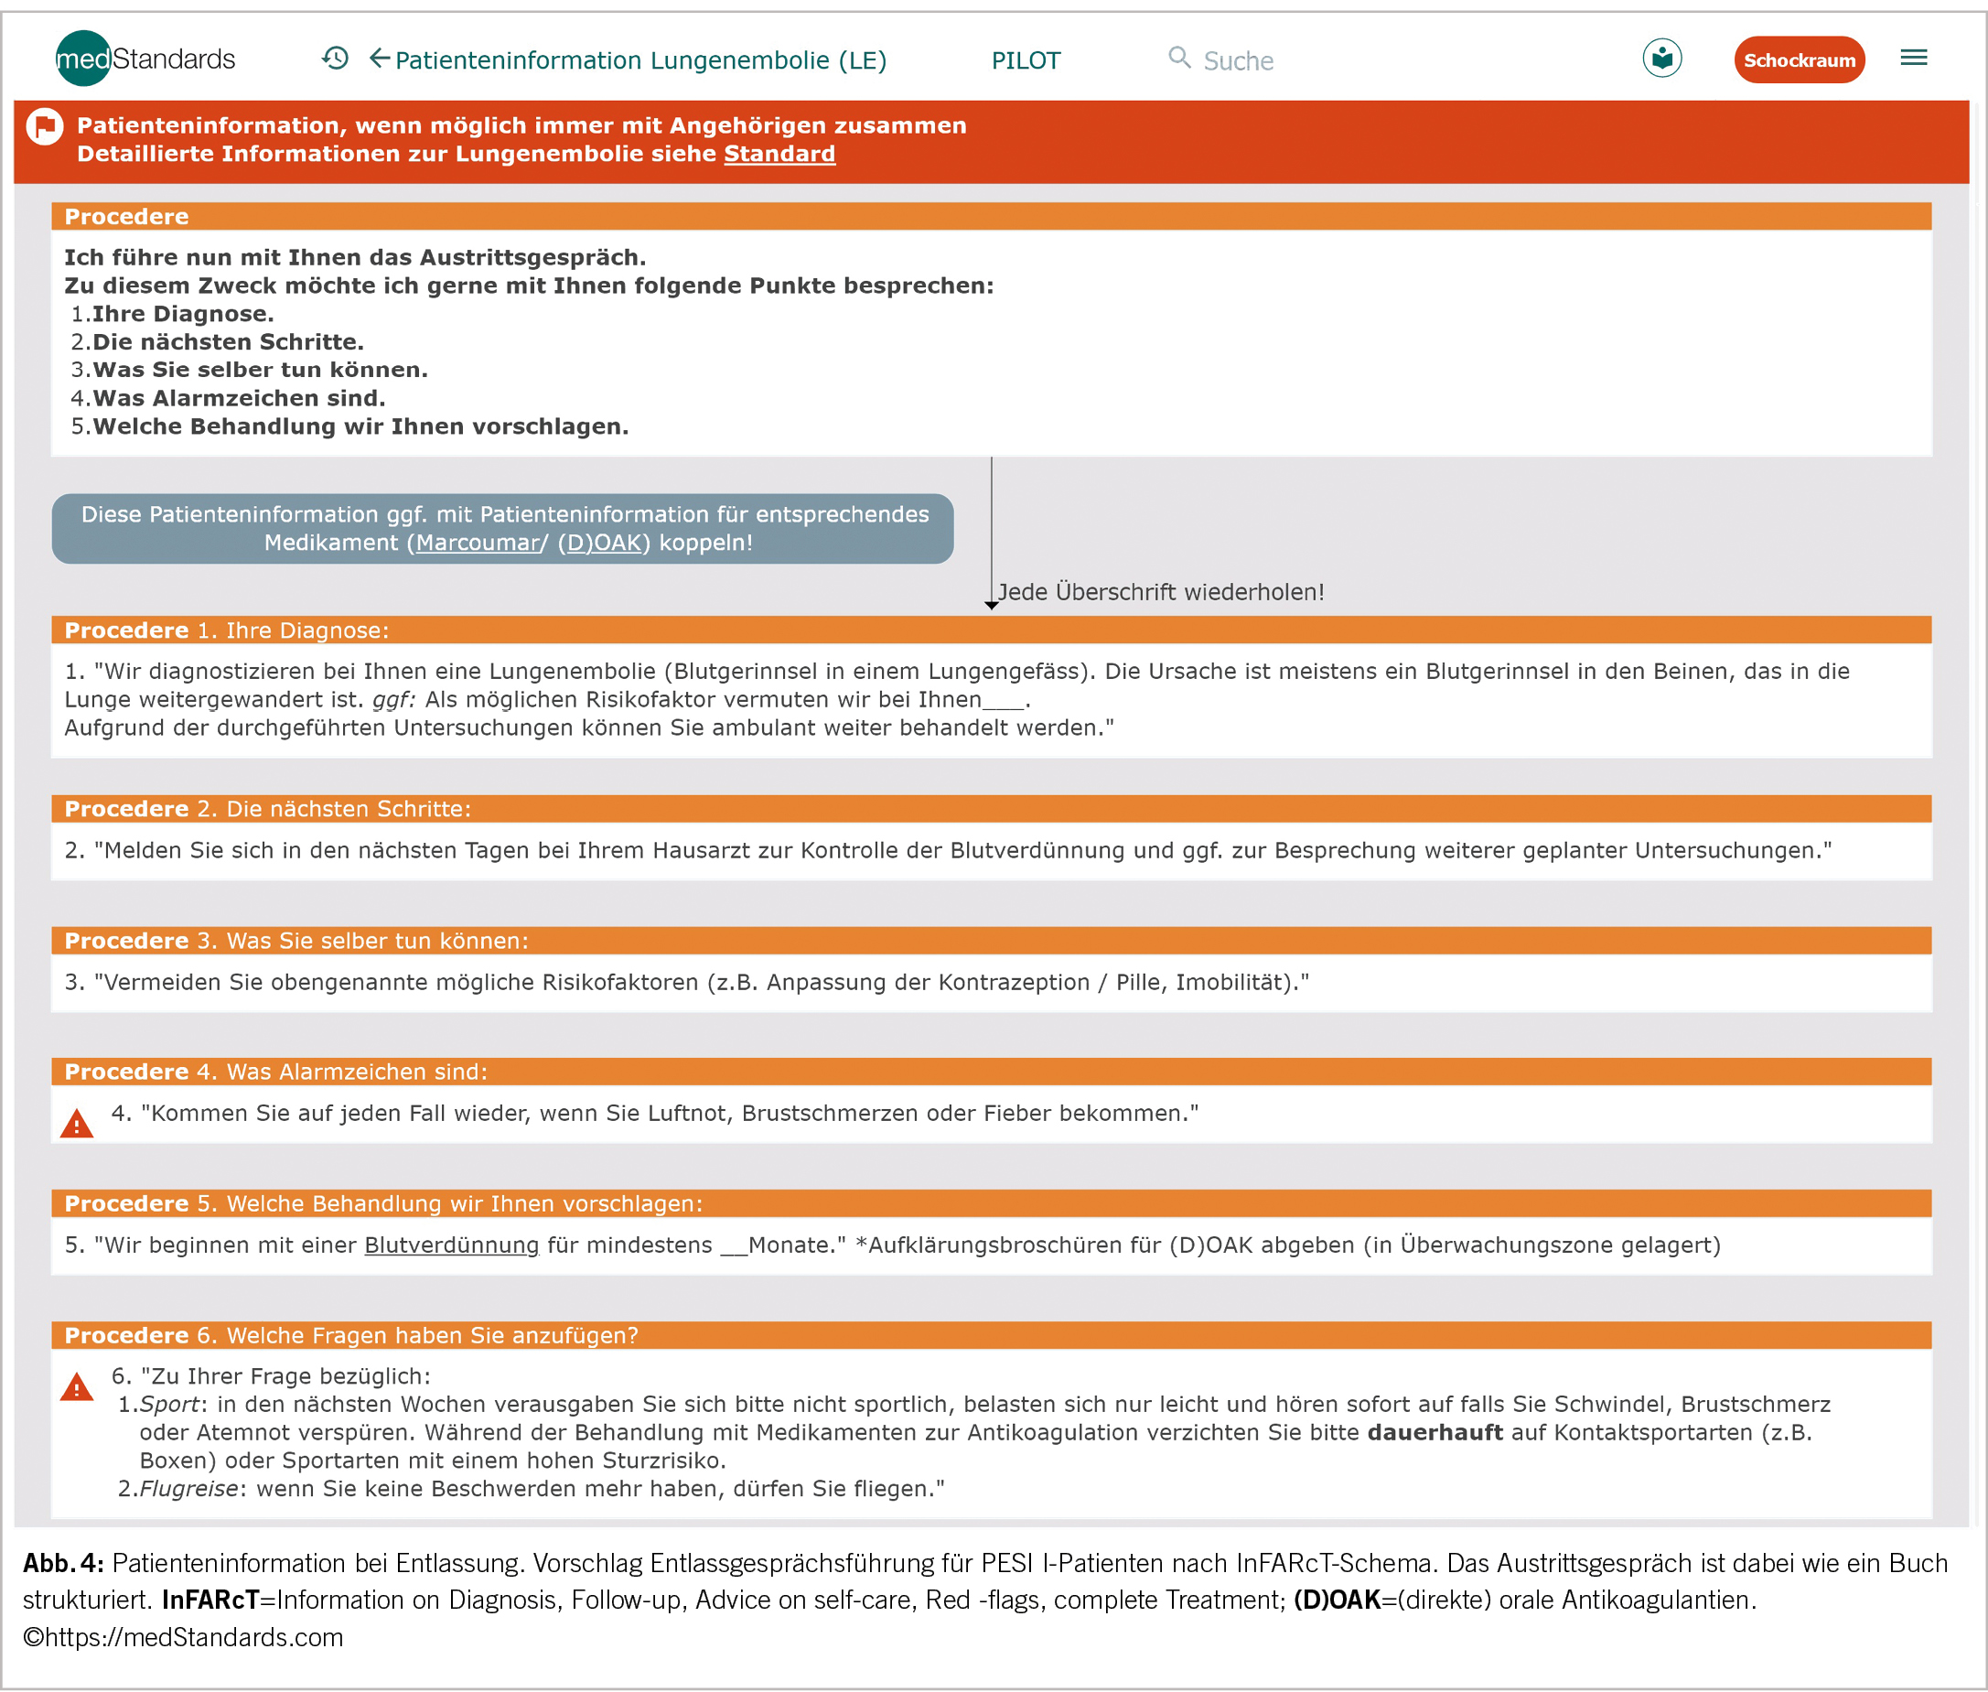The image size is (1988, 1692).
Task: Open the reading book icon
Action: coord(1661,59)
